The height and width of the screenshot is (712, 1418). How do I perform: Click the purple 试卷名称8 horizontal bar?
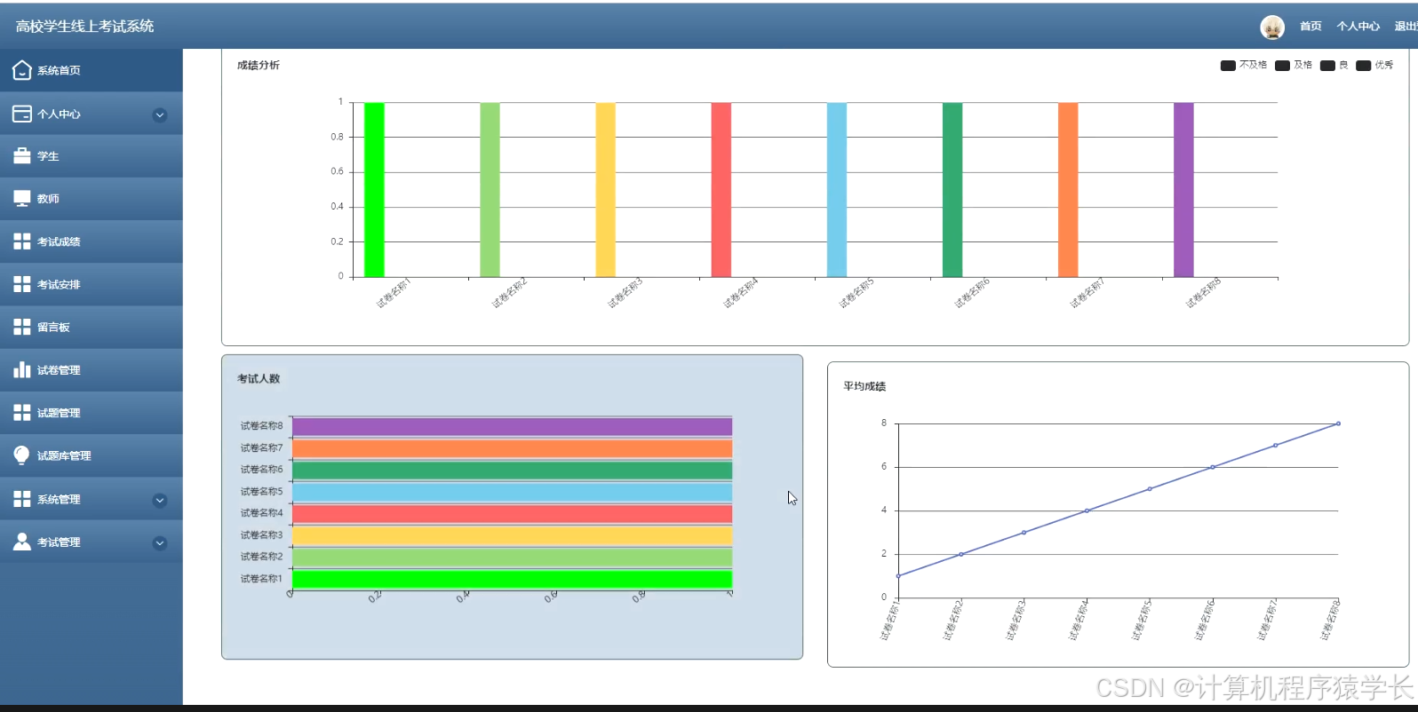(512, 427)
